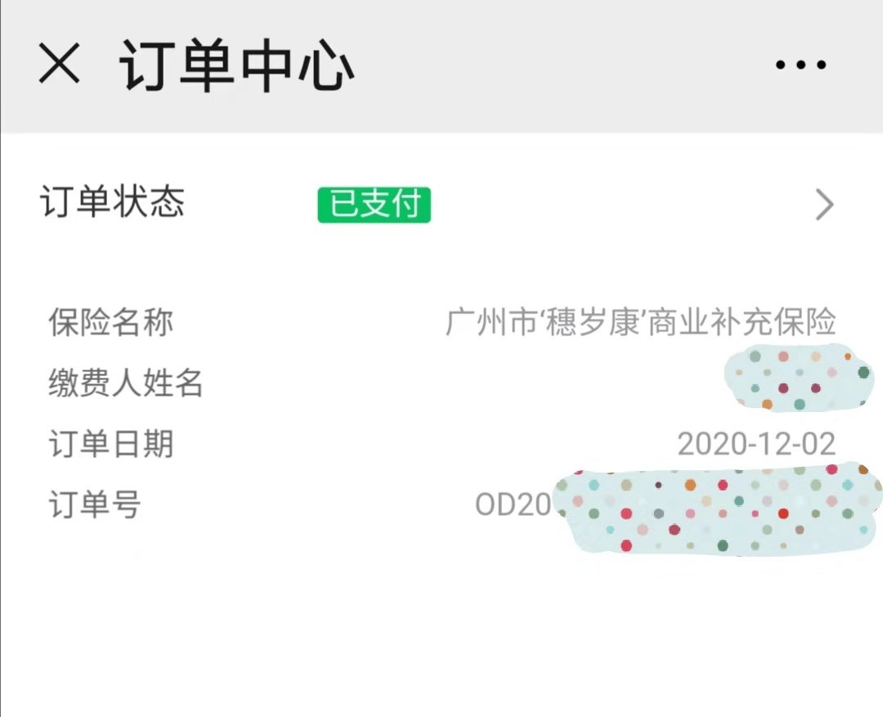
Task: Tap the 订单中心 page title
Action: click(237, 65)
